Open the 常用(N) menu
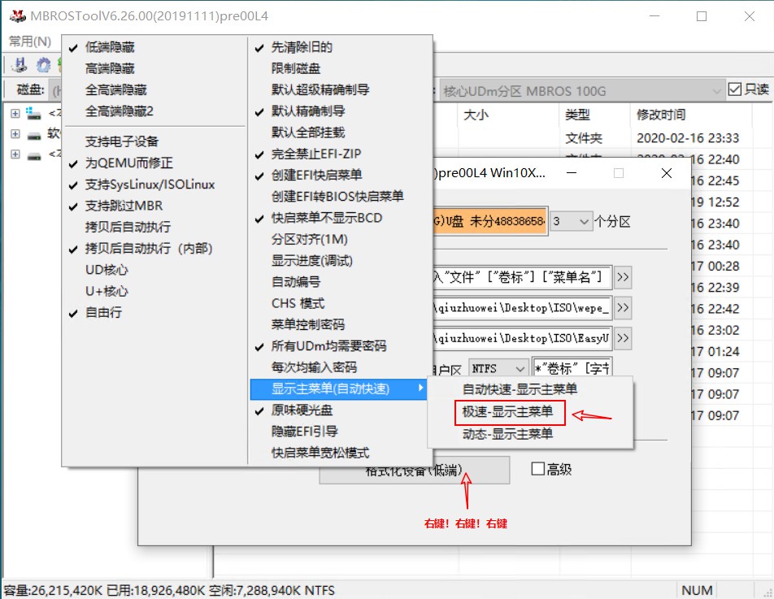 (29, 41)
